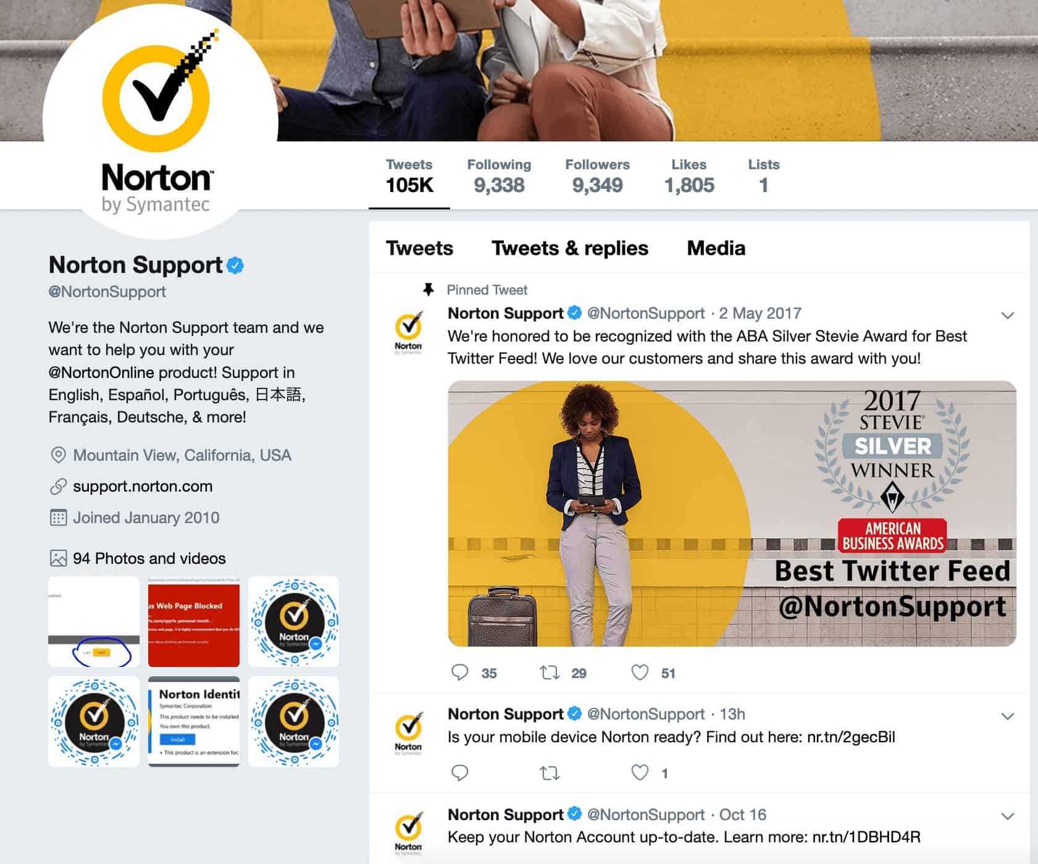Show the 1,805 Likes
This screenshot has width=1038, height=864.
point(689,176)
